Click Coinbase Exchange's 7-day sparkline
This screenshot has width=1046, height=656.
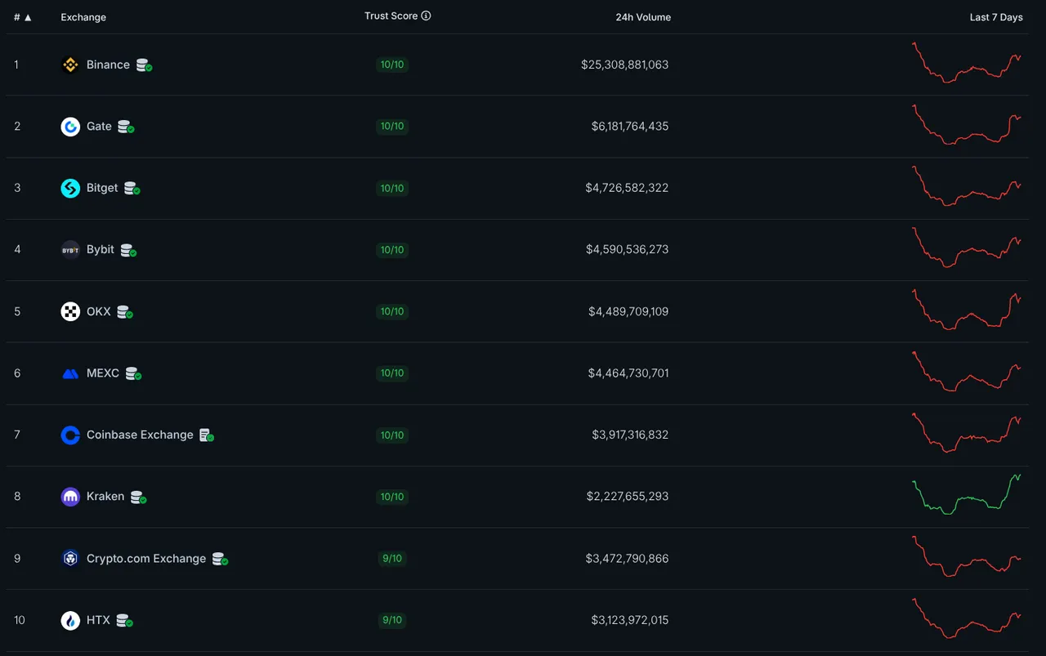[967, 433]
